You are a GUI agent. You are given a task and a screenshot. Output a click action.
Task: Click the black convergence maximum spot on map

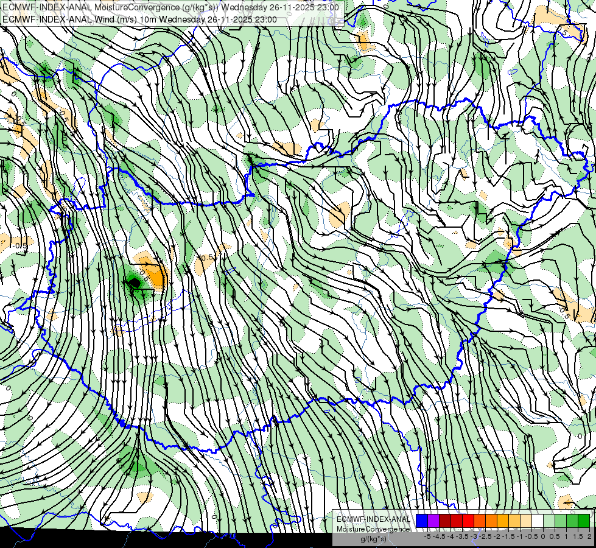[134, 283]
